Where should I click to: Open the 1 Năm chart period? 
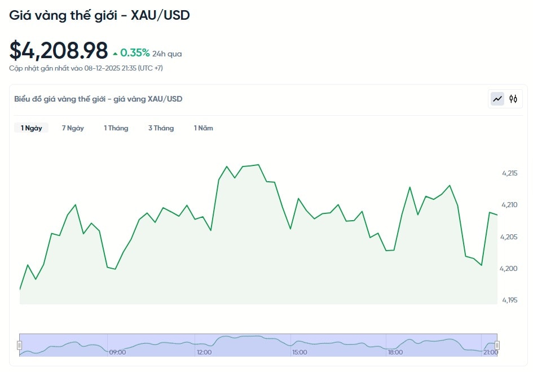203,128
